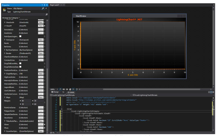
Task: Collapse the ViewXY property
Action: pos(5,26)
